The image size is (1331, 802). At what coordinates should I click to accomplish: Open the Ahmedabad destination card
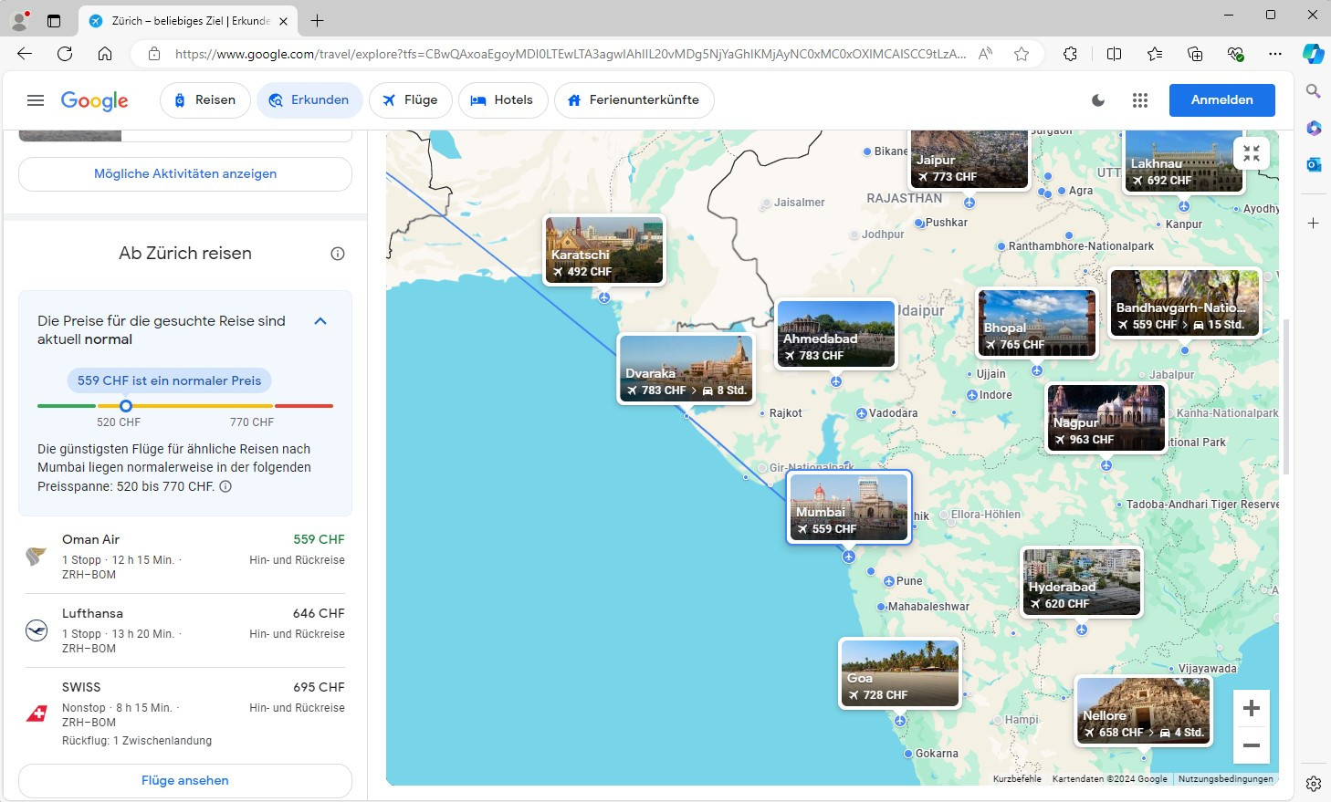pos(836,334)
